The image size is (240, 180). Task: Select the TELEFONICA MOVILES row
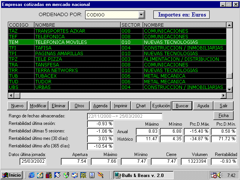117,42
